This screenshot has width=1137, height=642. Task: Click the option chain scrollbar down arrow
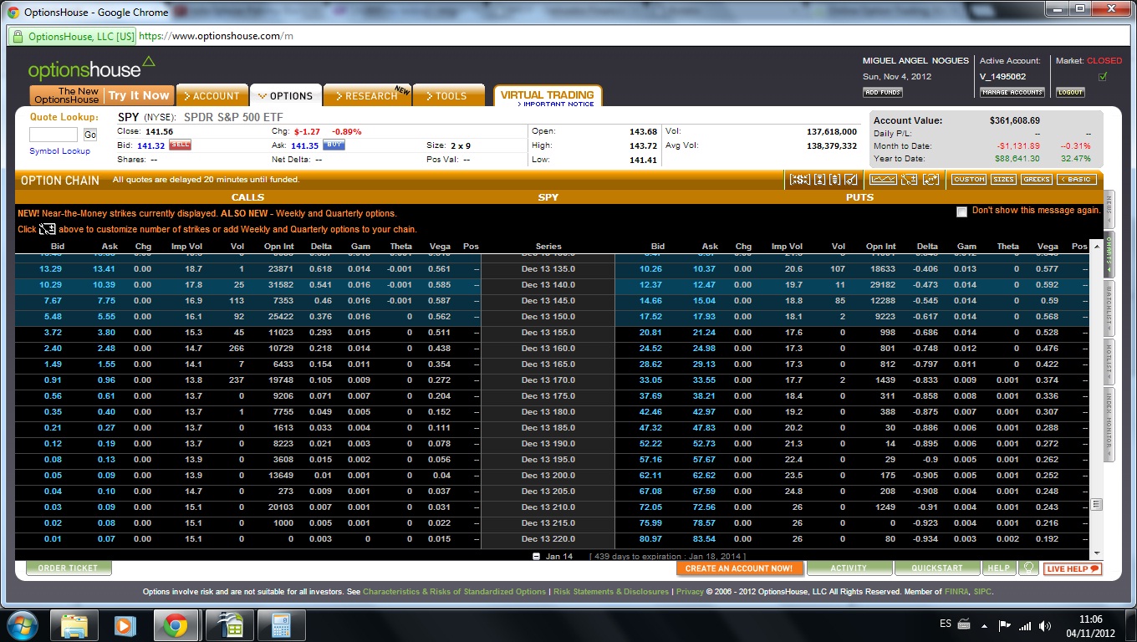(x=1096, y=553)
